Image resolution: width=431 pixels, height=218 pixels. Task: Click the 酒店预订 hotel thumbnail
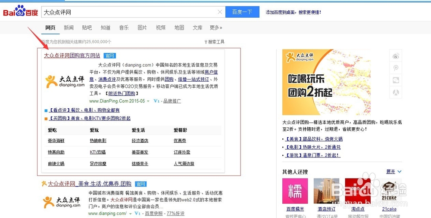[x=327, y=191]
